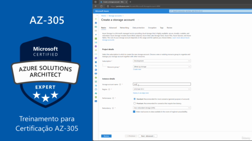
Task: Open All services list icon in sidebar
Action: click(x=96, y=31)
